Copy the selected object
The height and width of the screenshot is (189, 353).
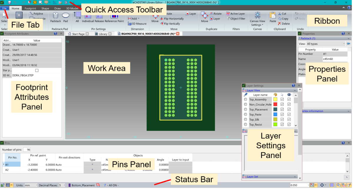click(x=283, y=18)
